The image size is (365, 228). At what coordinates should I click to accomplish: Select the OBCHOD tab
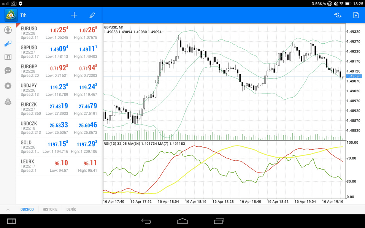click(27, 209)
